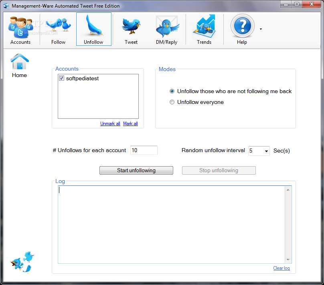Select the Unfollow bird toolbar icon
This screenshot has height=285, width=324.
(93, 29)
